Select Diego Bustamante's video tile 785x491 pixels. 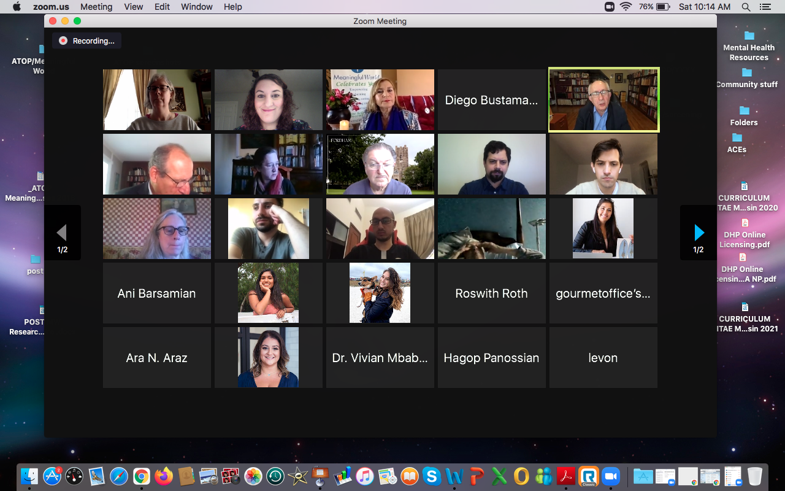491,100
